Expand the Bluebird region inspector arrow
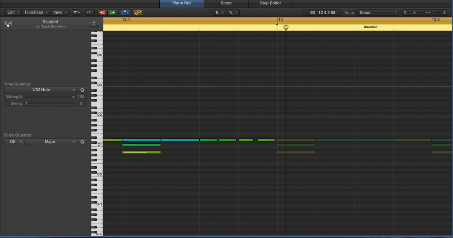 coord(94,23)
